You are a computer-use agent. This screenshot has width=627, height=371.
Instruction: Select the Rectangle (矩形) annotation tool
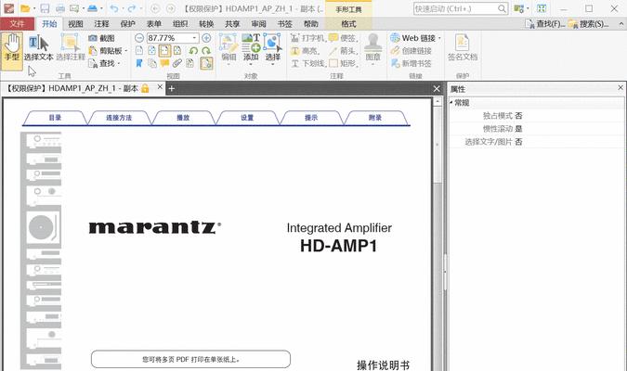[x=343, y=63]
